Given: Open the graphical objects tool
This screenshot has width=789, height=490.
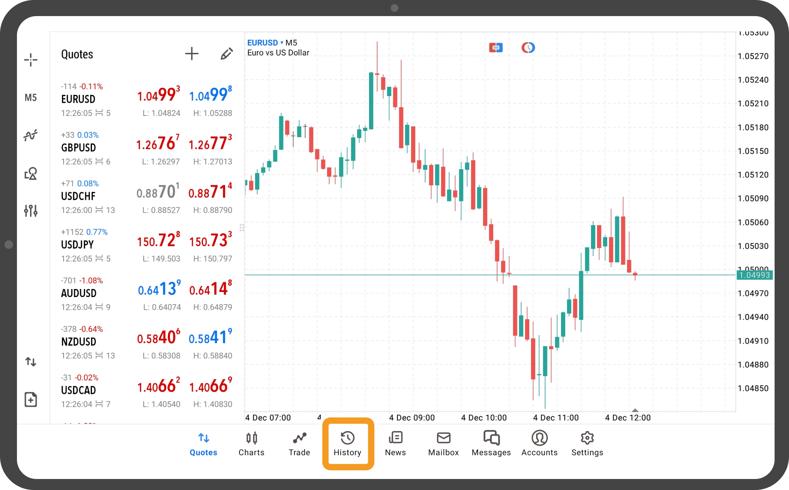Looking at the screenshot, I should [x=31, y=173].
